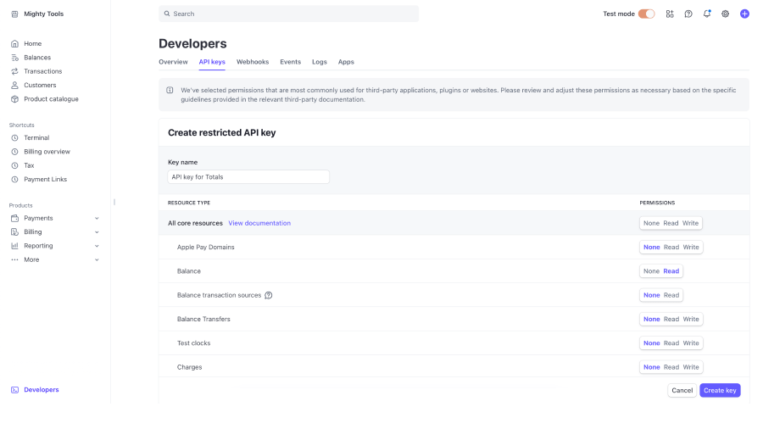Click the Billing overview clock icon

pyautogui.click(x=14, y=152)
